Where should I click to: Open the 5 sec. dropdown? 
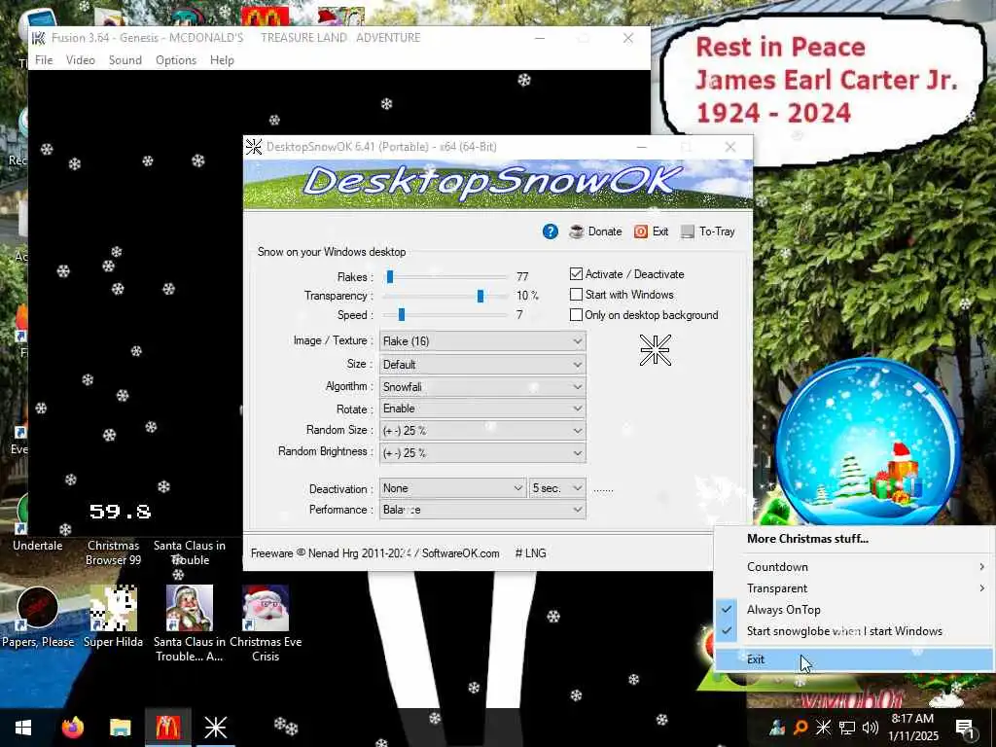[x=557, y=488]
